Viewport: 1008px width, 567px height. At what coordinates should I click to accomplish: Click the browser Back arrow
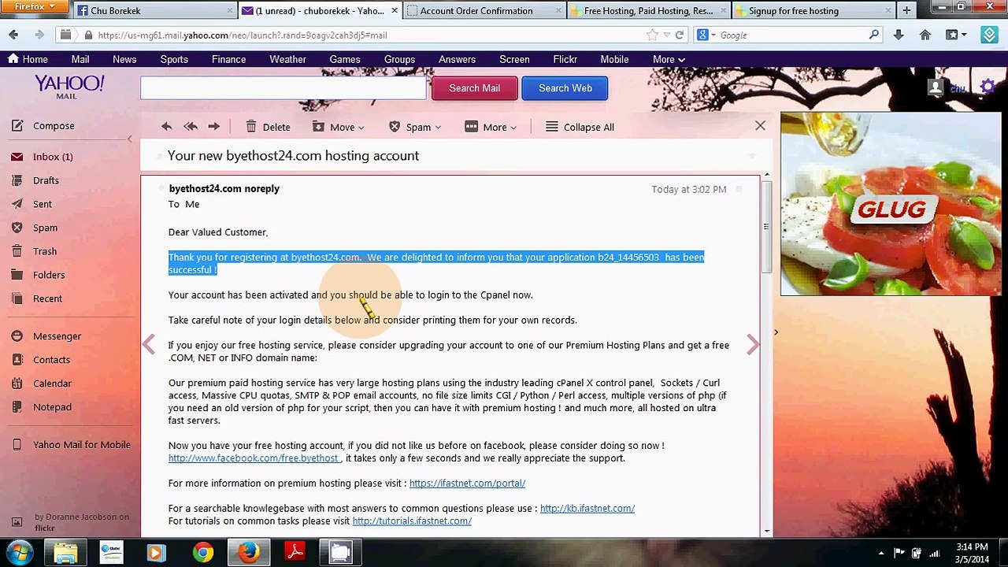(x=13, y=35)
